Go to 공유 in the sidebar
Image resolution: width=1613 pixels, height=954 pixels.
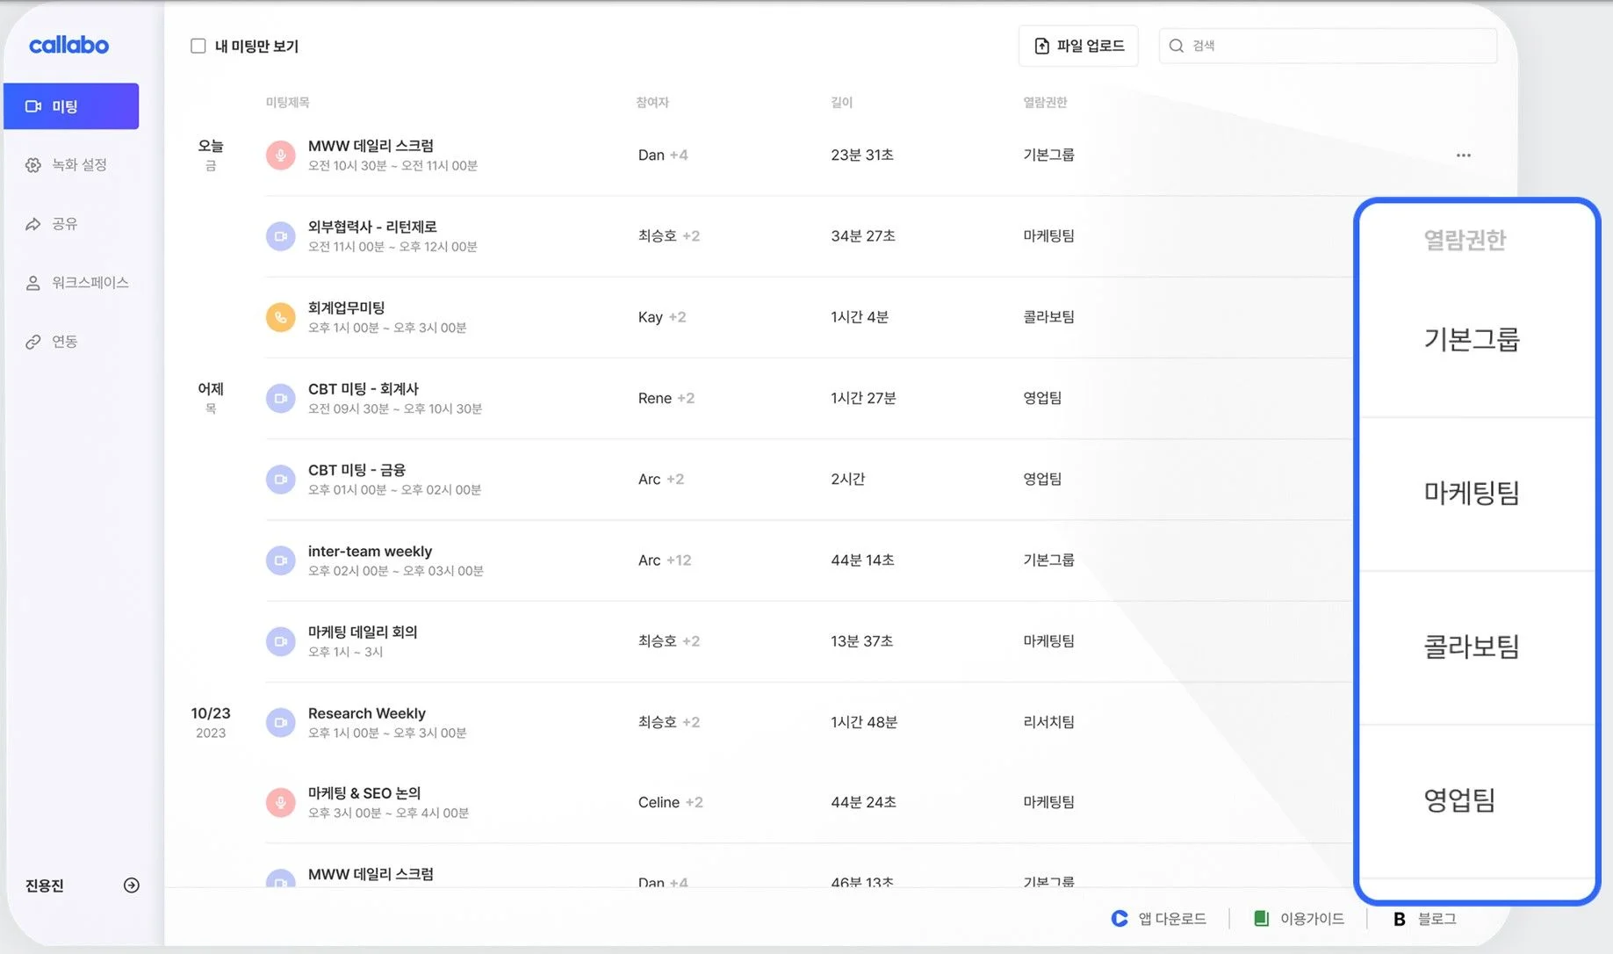[63, 224]
